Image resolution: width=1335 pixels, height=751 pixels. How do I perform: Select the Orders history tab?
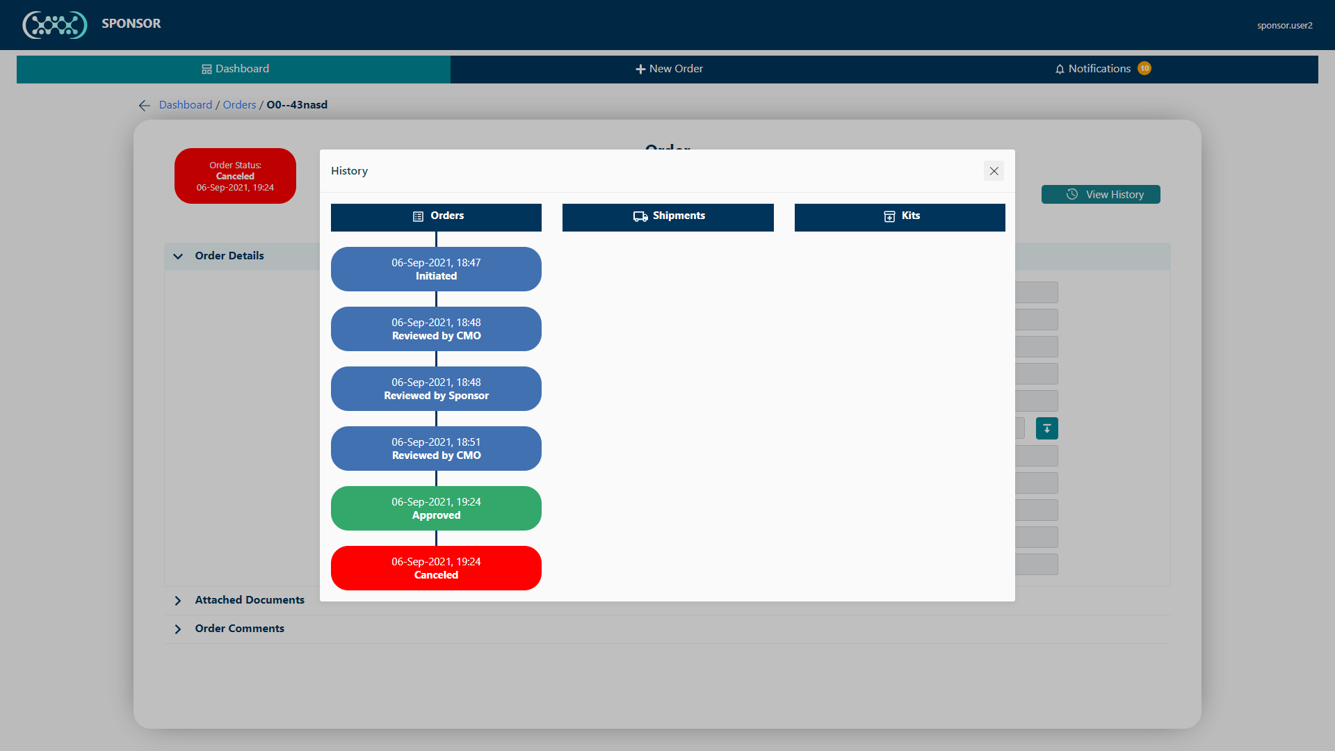[436, 217]
